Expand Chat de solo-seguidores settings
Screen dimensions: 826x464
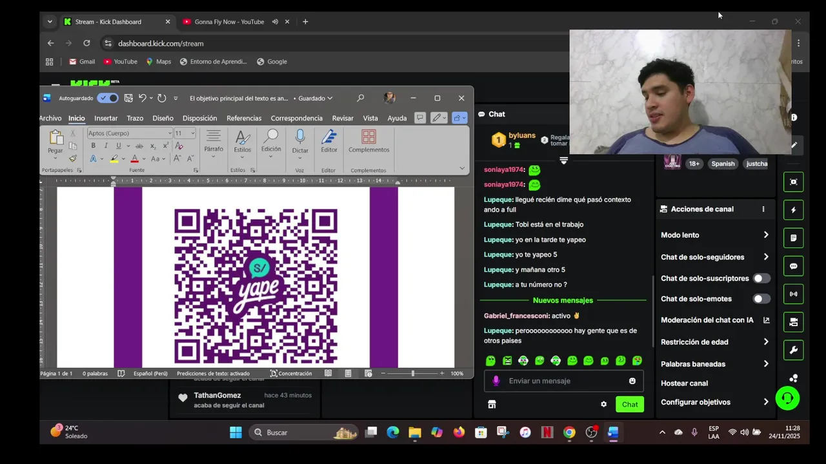766,257
